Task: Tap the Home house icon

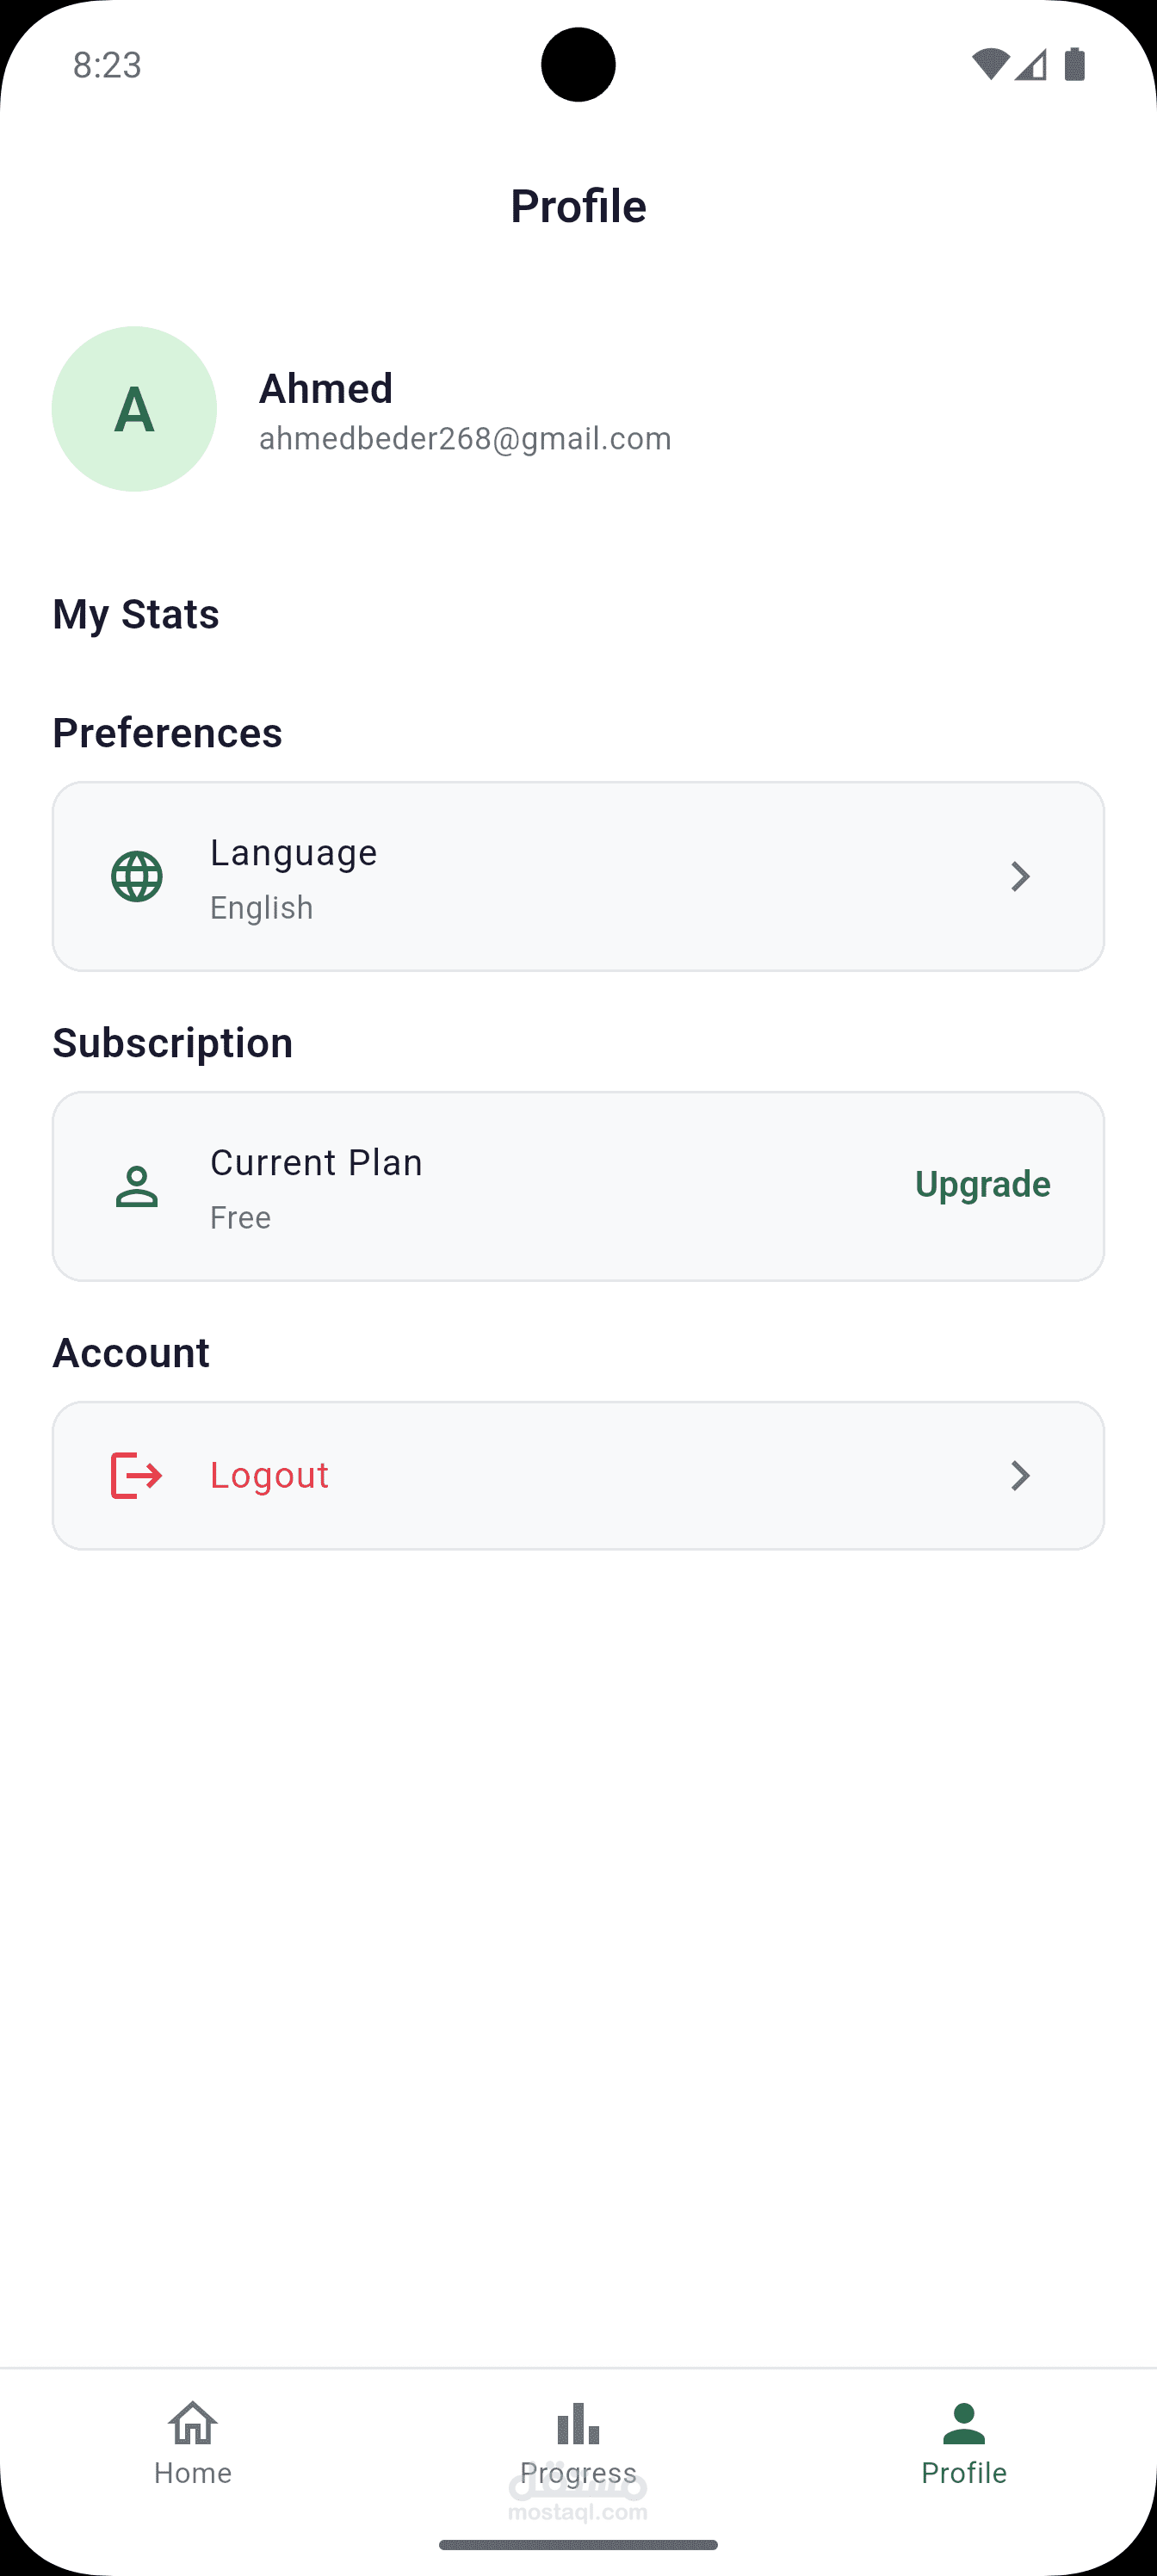Action: tap(193, 2423)
